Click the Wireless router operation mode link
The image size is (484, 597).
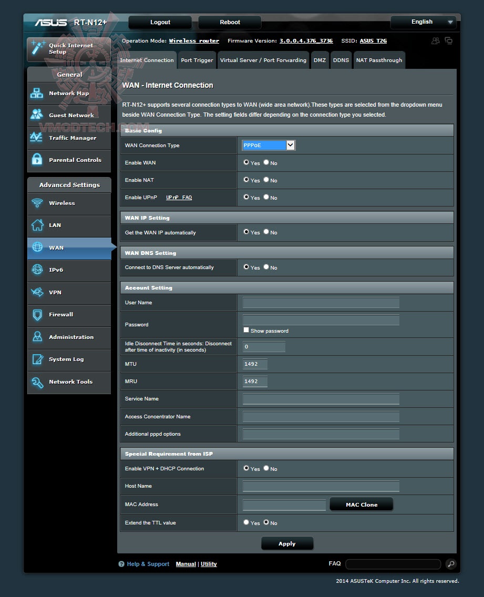194,41
